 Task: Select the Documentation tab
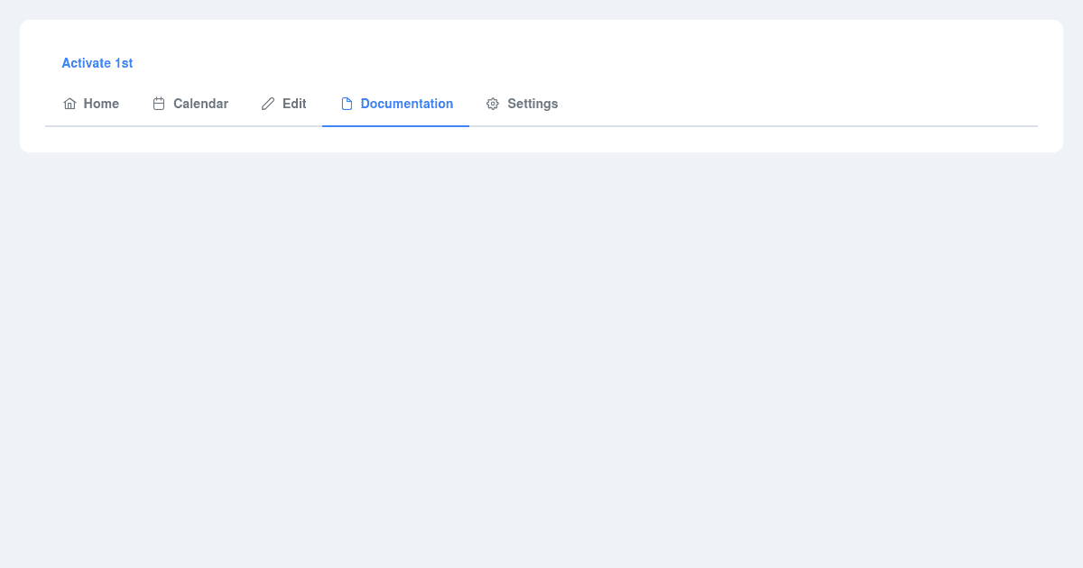pyautogui.click(x=395, y=104)
